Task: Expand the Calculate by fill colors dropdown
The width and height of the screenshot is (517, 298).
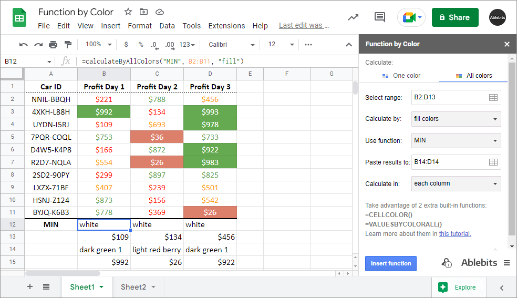Action: pyautogui.click(x=456, y=119)
